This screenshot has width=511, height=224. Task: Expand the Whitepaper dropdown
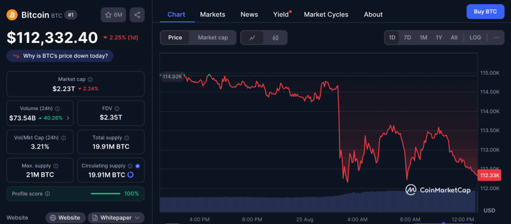pyautogui.click(x=116, y=218)
